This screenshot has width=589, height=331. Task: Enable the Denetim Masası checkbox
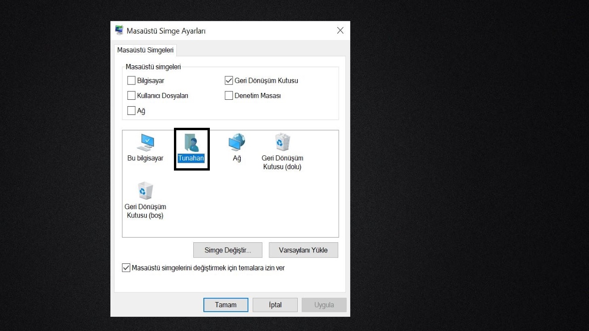(229, 96)
